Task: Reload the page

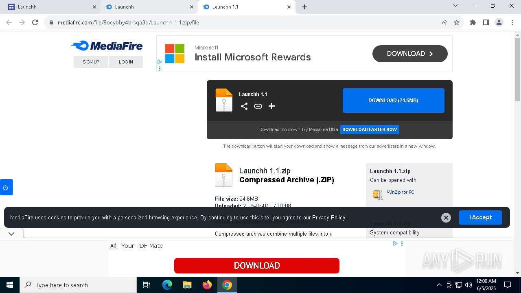Action: click(35, 22)
